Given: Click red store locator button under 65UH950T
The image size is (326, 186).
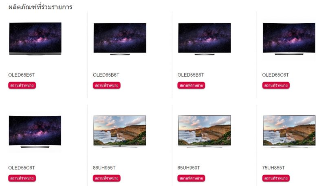Looking at the screenshot, I should click(x=191, y=178).
